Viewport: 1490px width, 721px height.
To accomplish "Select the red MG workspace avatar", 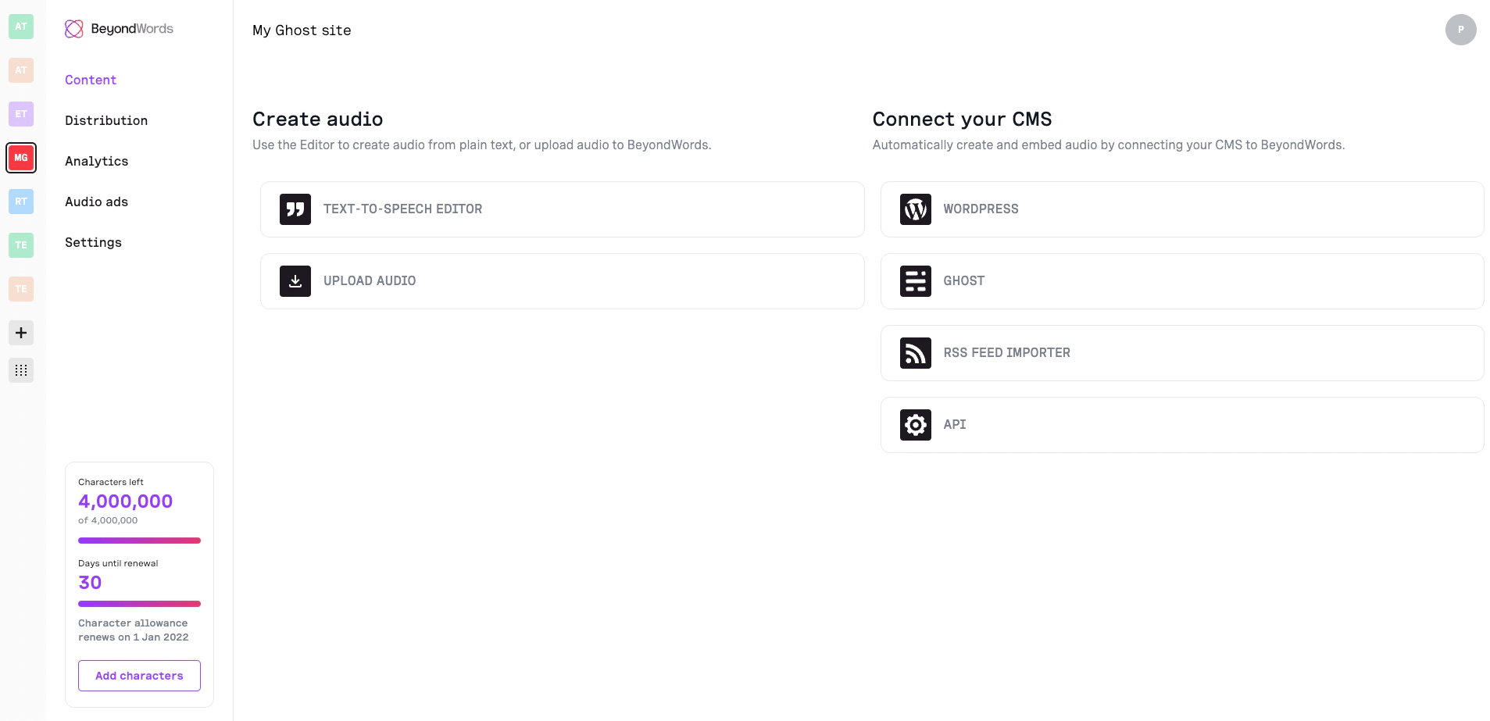I will point(21,158).
